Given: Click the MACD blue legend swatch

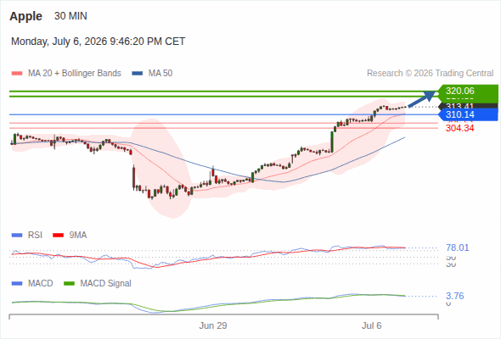Looking at the screenshot, I should [17, 284].
